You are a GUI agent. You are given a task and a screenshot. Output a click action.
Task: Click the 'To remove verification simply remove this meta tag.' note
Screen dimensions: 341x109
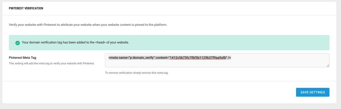click(x=137, y=73)
